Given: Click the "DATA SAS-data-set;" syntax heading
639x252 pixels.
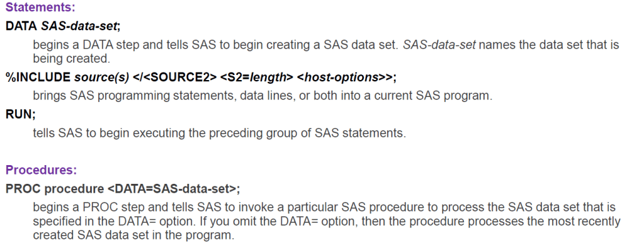Looking at the screenshot, I should tap(63, 26).
